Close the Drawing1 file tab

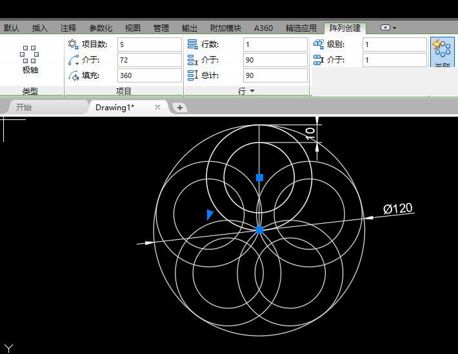pyautogui.click(x=157, y=108)
